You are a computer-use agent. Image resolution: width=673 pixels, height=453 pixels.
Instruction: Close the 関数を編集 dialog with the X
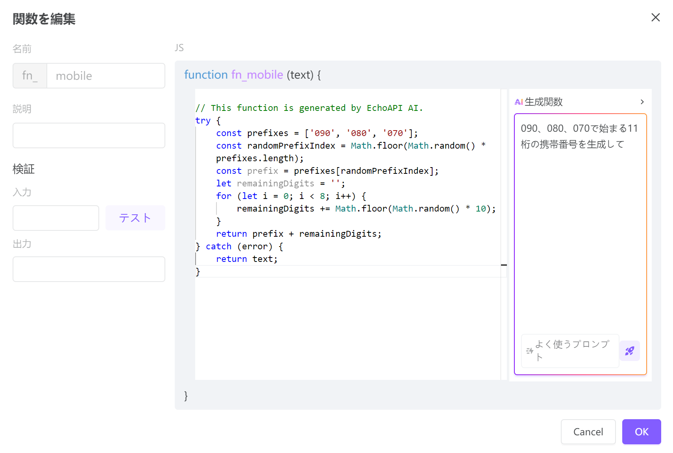tap(655, 17)
